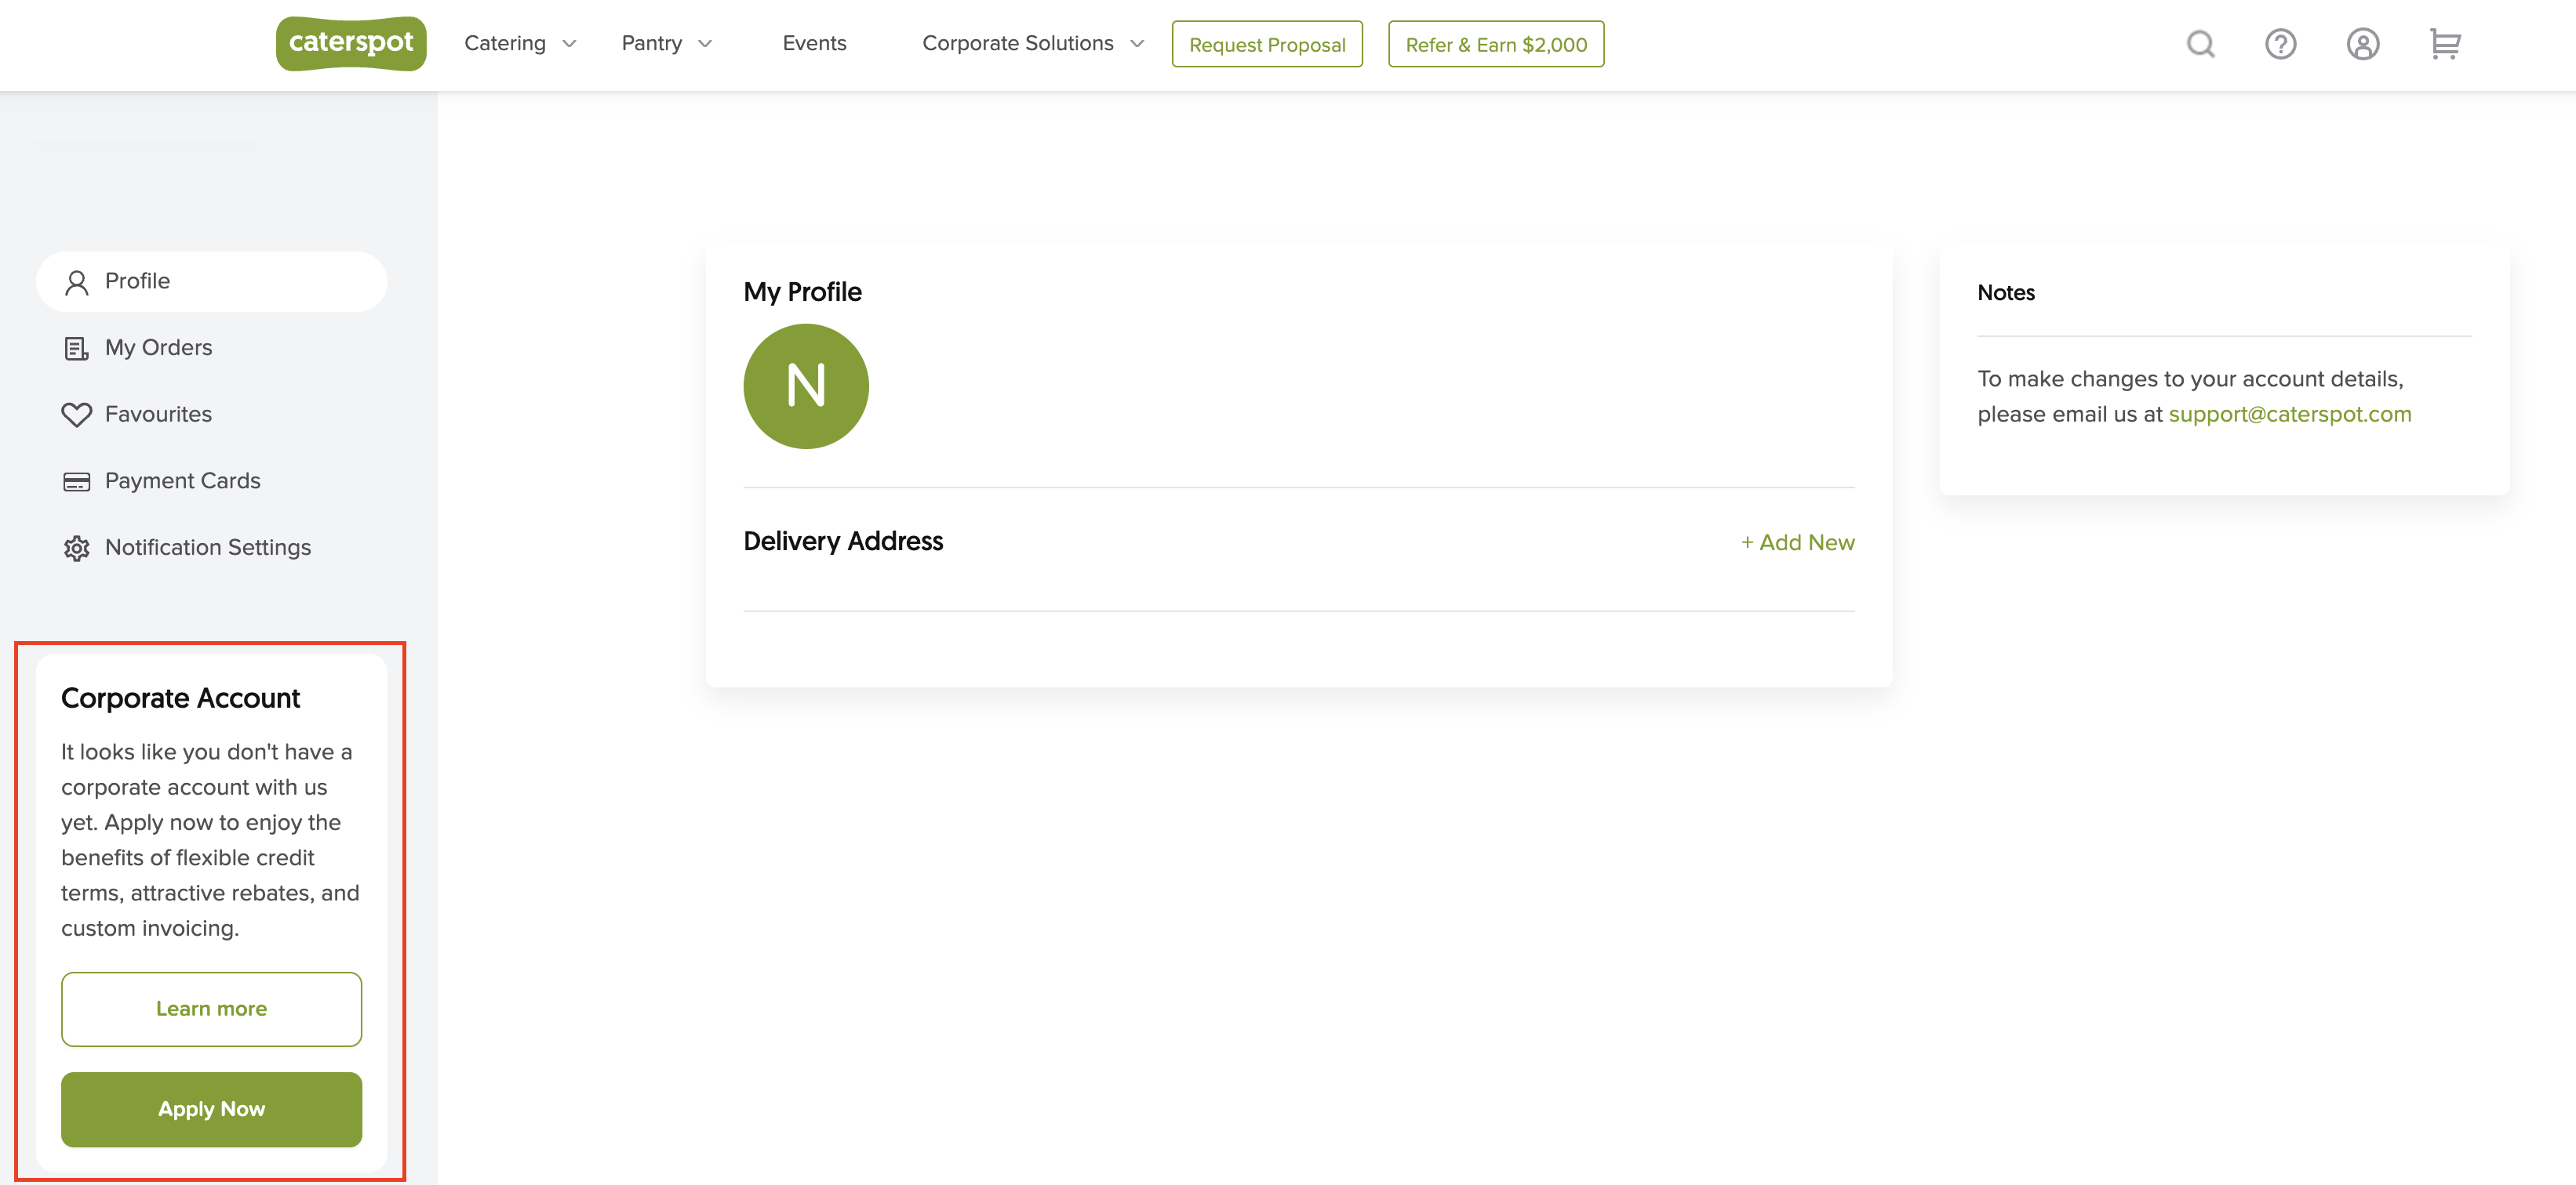
Task: Click the Learn more button
Action: (x=211, y=1009)
